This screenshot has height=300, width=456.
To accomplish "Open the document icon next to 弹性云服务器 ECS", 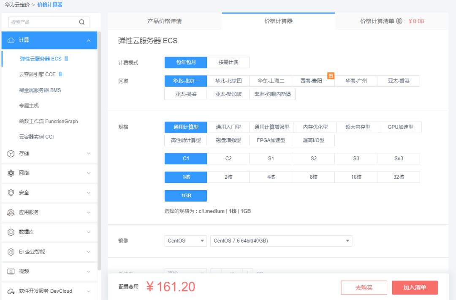I will pos(66,58).
